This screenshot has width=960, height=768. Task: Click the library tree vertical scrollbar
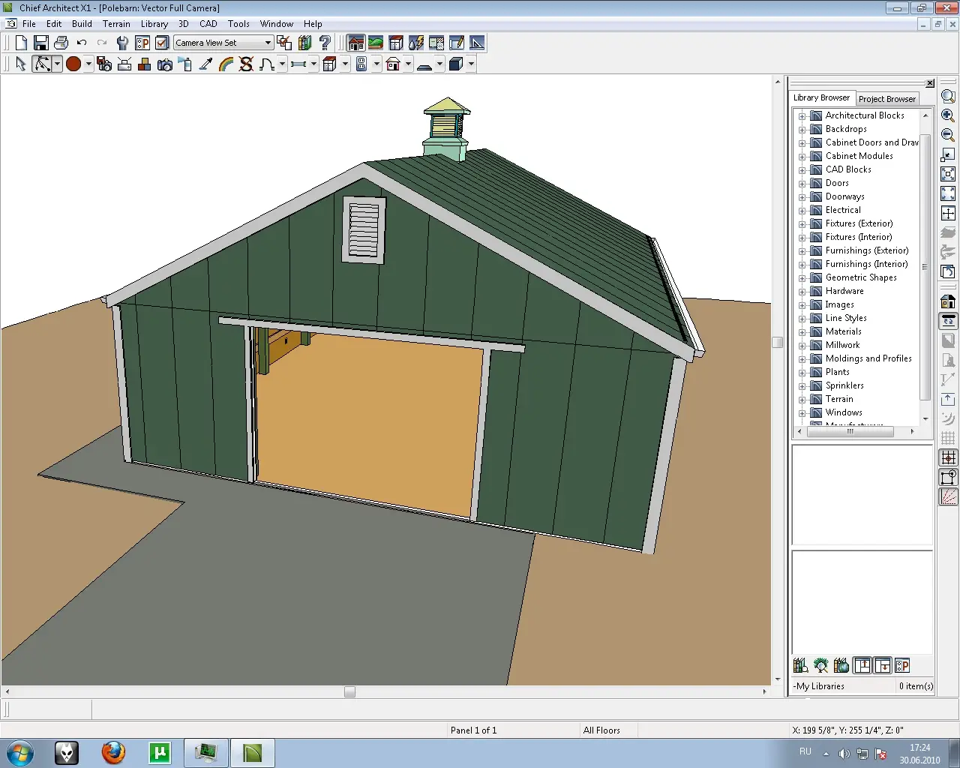[925, 266]
